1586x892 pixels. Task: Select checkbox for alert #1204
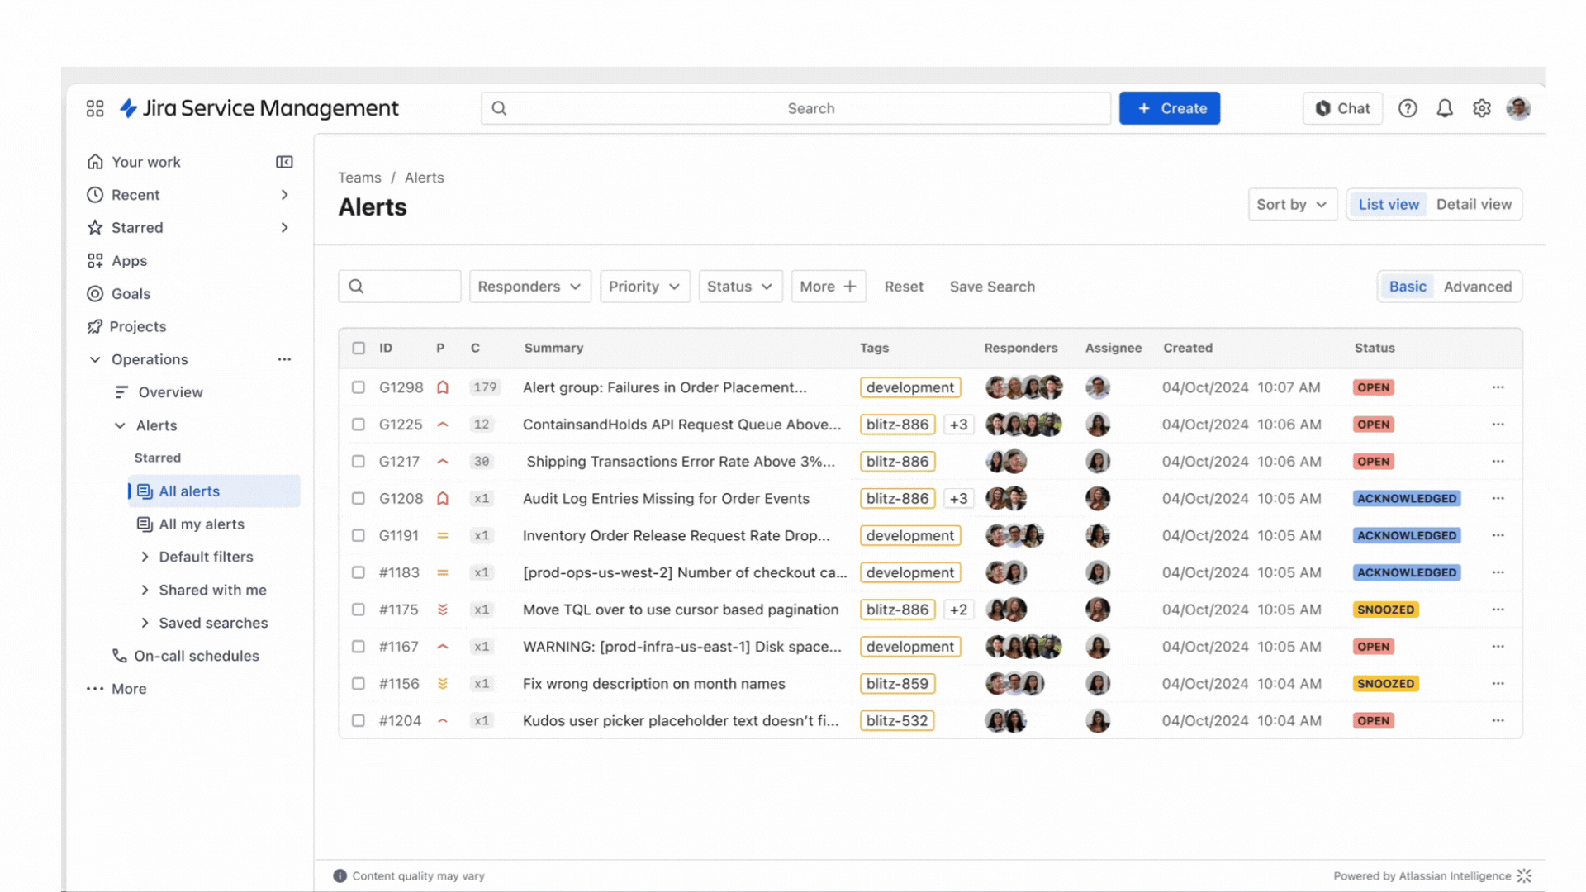tap(359, 721)
